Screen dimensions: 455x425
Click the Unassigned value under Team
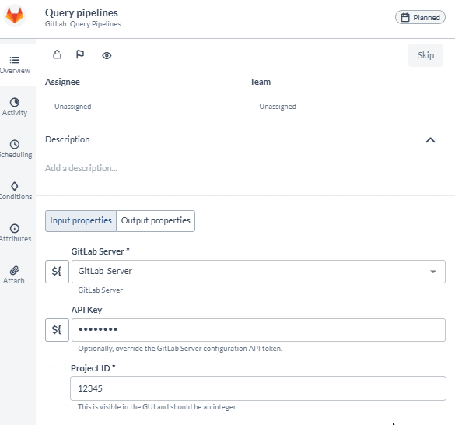pos(278,107)
